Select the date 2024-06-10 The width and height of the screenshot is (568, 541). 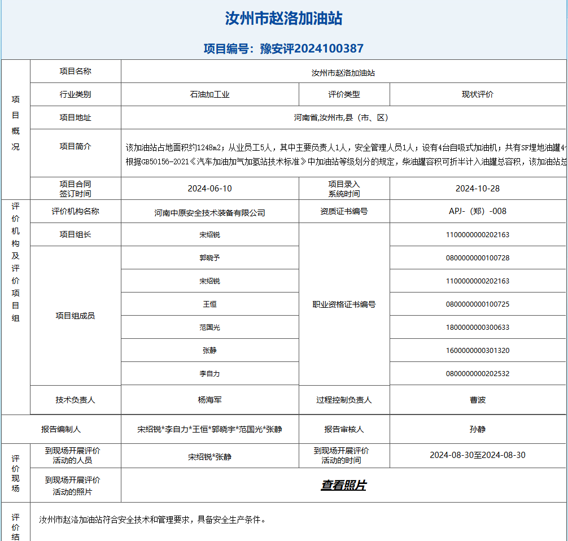[209, 189]
